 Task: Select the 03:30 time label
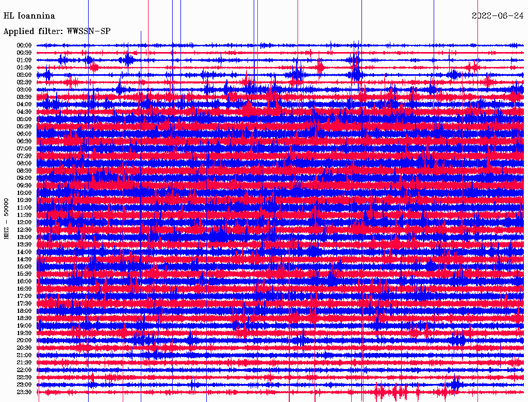tap(24, 97)
